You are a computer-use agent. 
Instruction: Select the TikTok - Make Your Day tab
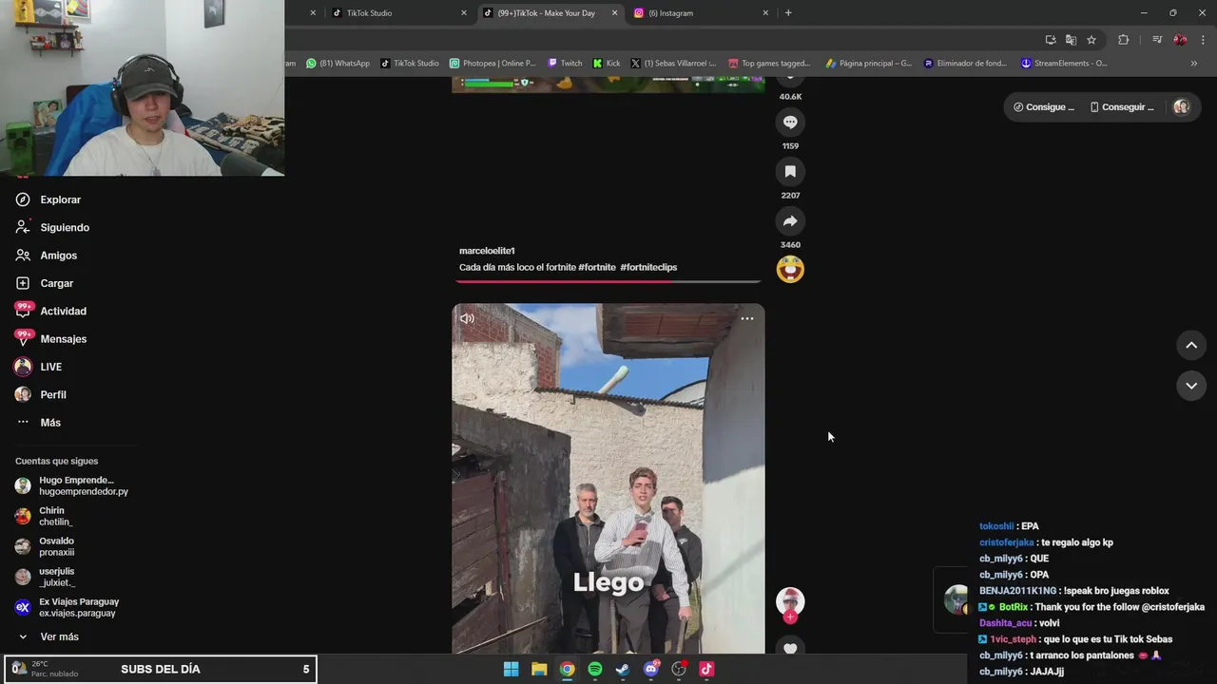point(550,13)
